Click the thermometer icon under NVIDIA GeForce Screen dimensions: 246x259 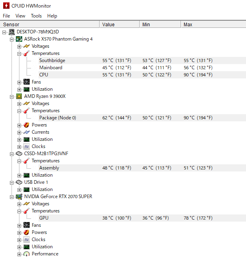[27, 211]
